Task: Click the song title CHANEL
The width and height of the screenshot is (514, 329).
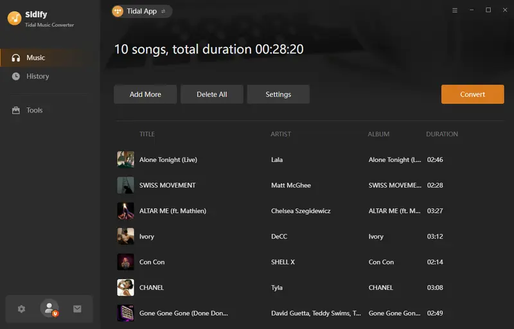Action: tap(152, 288)
